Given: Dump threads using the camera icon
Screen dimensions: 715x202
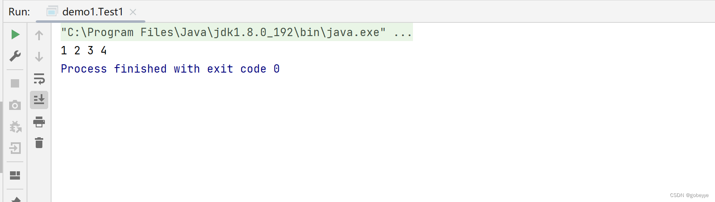Looking at the screenshot, I should click(x=15, y=105).
